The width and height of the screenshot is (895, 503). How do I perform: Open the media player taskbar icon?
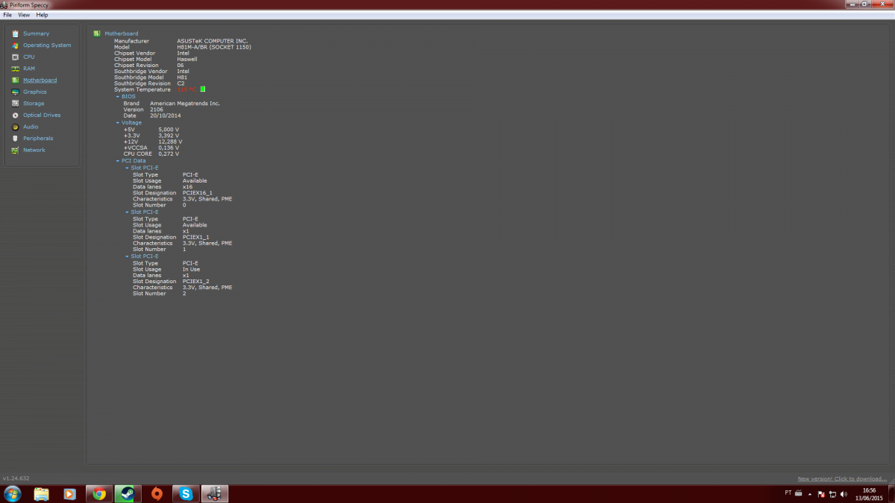point(69,493)
